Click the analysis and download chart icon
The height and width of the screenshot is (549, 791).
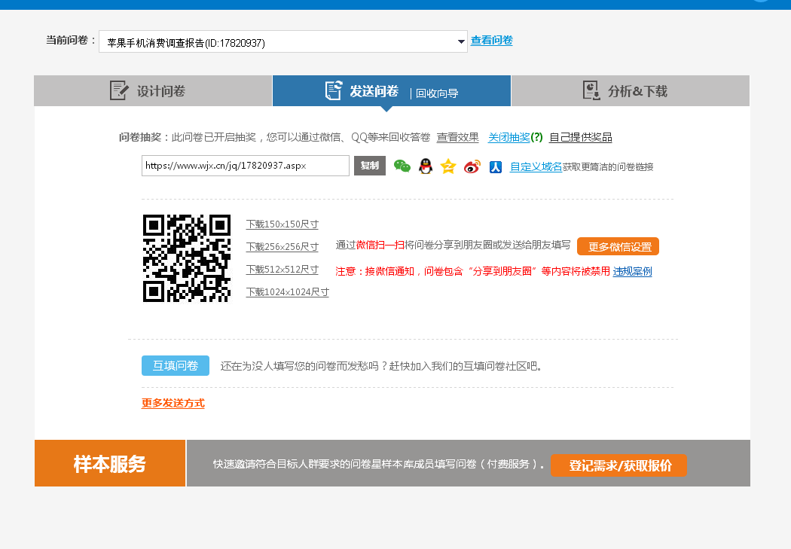(x=591, y=90)
